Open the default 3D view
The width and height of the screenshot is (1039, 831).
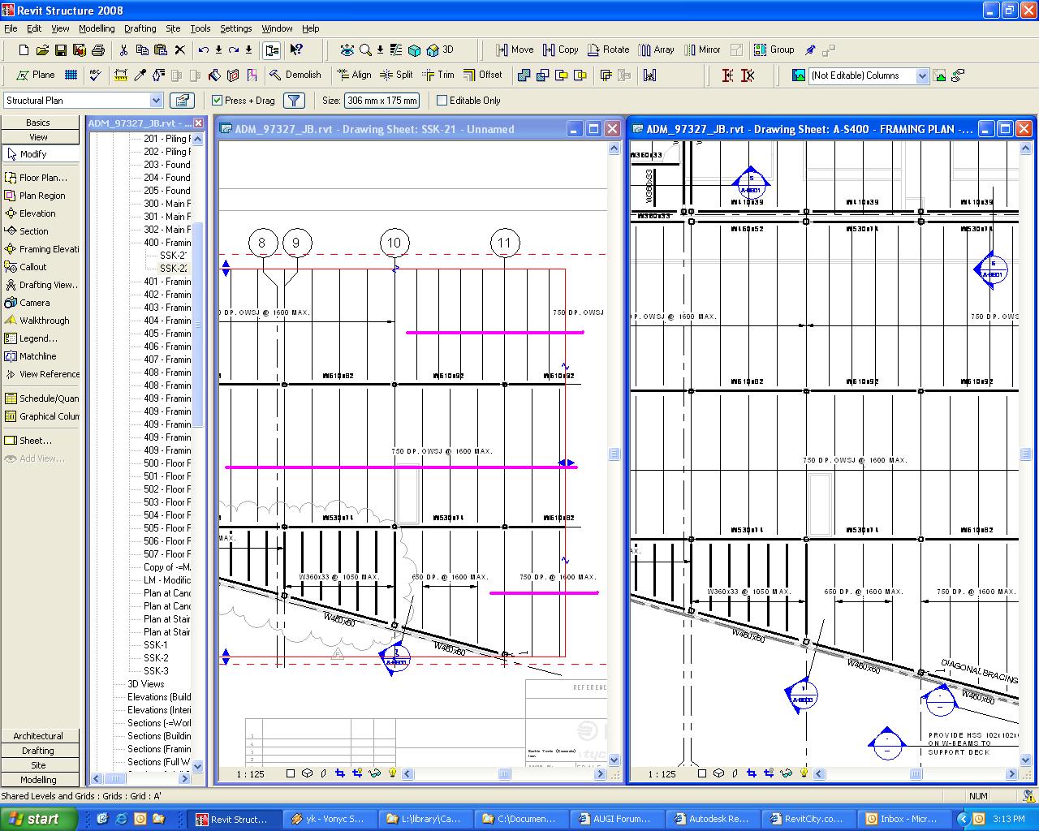tap(441, 50)
